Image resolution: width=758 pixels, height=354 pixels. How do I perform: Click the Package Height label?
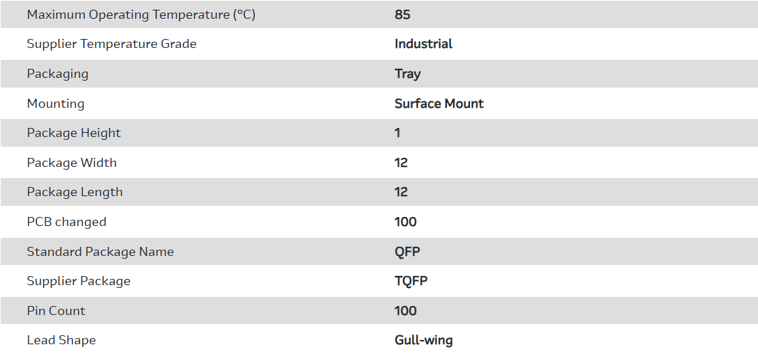pos(74,133)
